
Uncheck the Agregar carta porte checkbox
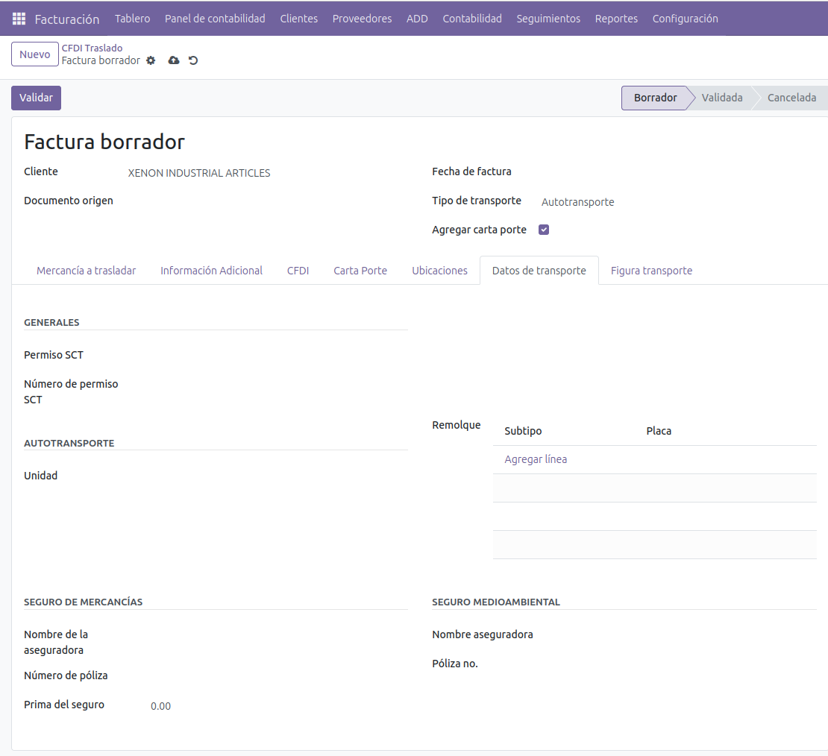pos(544,230)
